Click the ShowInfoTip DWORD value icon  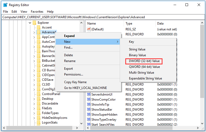(89, 104)
